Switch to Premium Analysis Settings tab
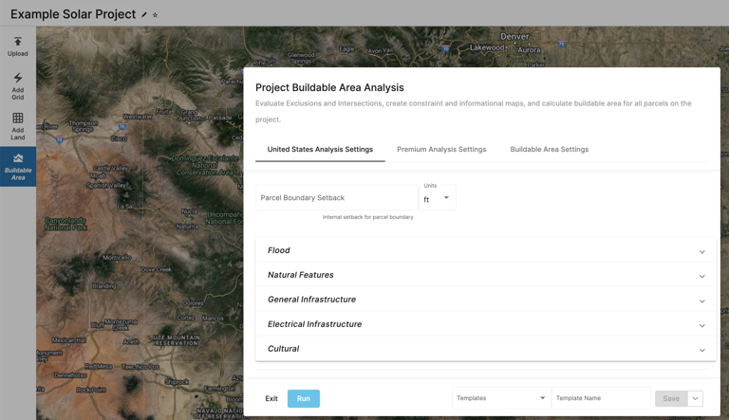729x420 pixels. pyautogui.click(x=441, y=149)
